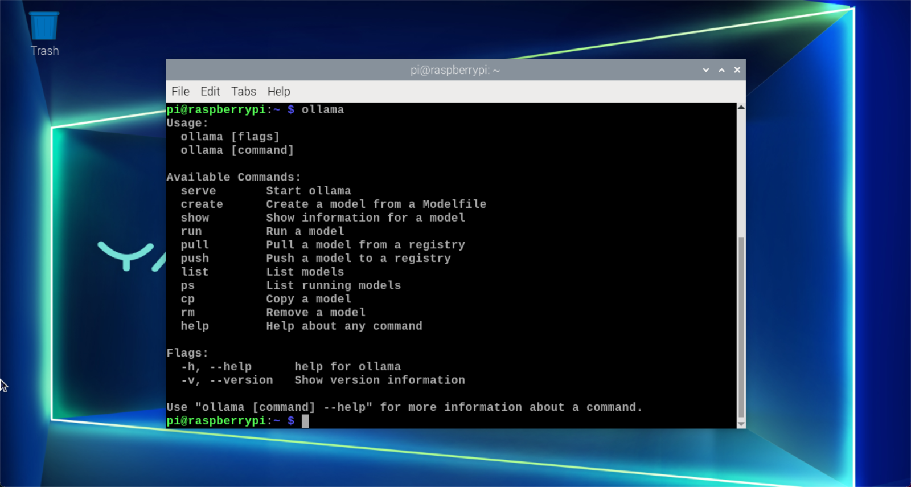Screen dimensions: 911x487
Task: Open the Tabs menu in terminal
Action: tap(244, 91)
